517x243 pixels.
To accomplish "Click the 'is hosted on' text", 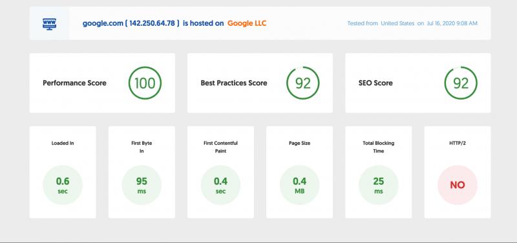I will pos(203,23).
